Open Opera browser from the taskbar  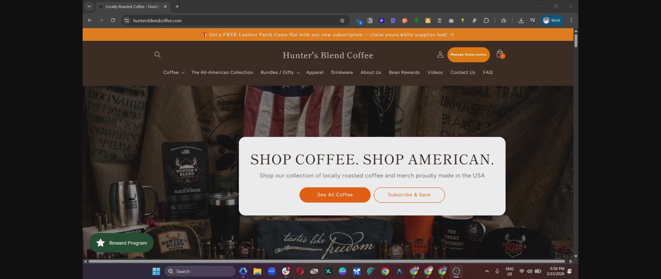coord(300,271)
